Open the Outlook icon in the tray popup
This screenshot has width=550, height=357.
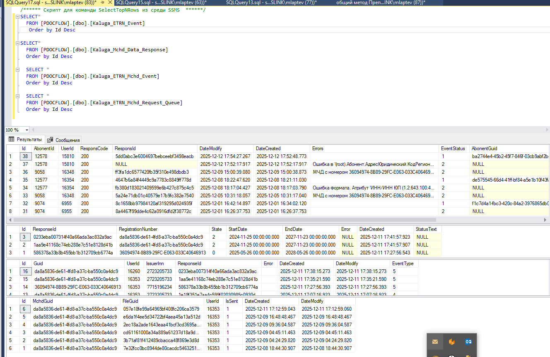[x=468, y=342]
